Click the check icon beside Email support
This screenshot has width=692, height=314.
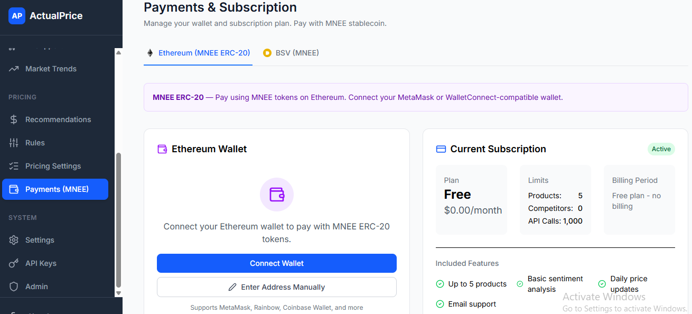(440, 304)
